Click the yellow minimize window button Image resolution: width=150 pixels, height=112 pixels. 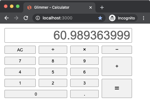point(12,6)
